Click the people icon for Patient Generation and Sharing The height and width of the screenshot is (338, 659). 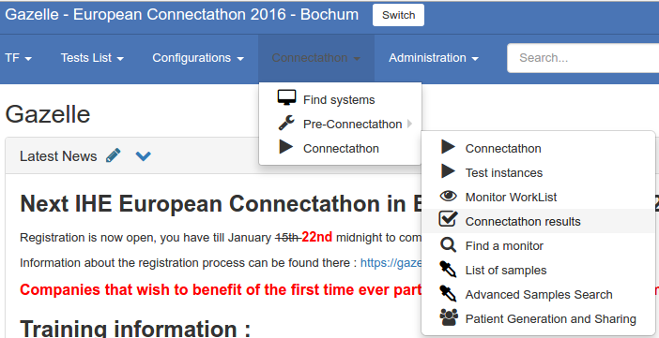click(x=449, y=317)
